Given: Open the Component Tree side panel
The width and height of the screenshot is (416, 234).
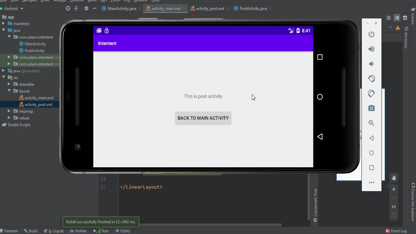Looking at the screenshot, I should (315, 205).
